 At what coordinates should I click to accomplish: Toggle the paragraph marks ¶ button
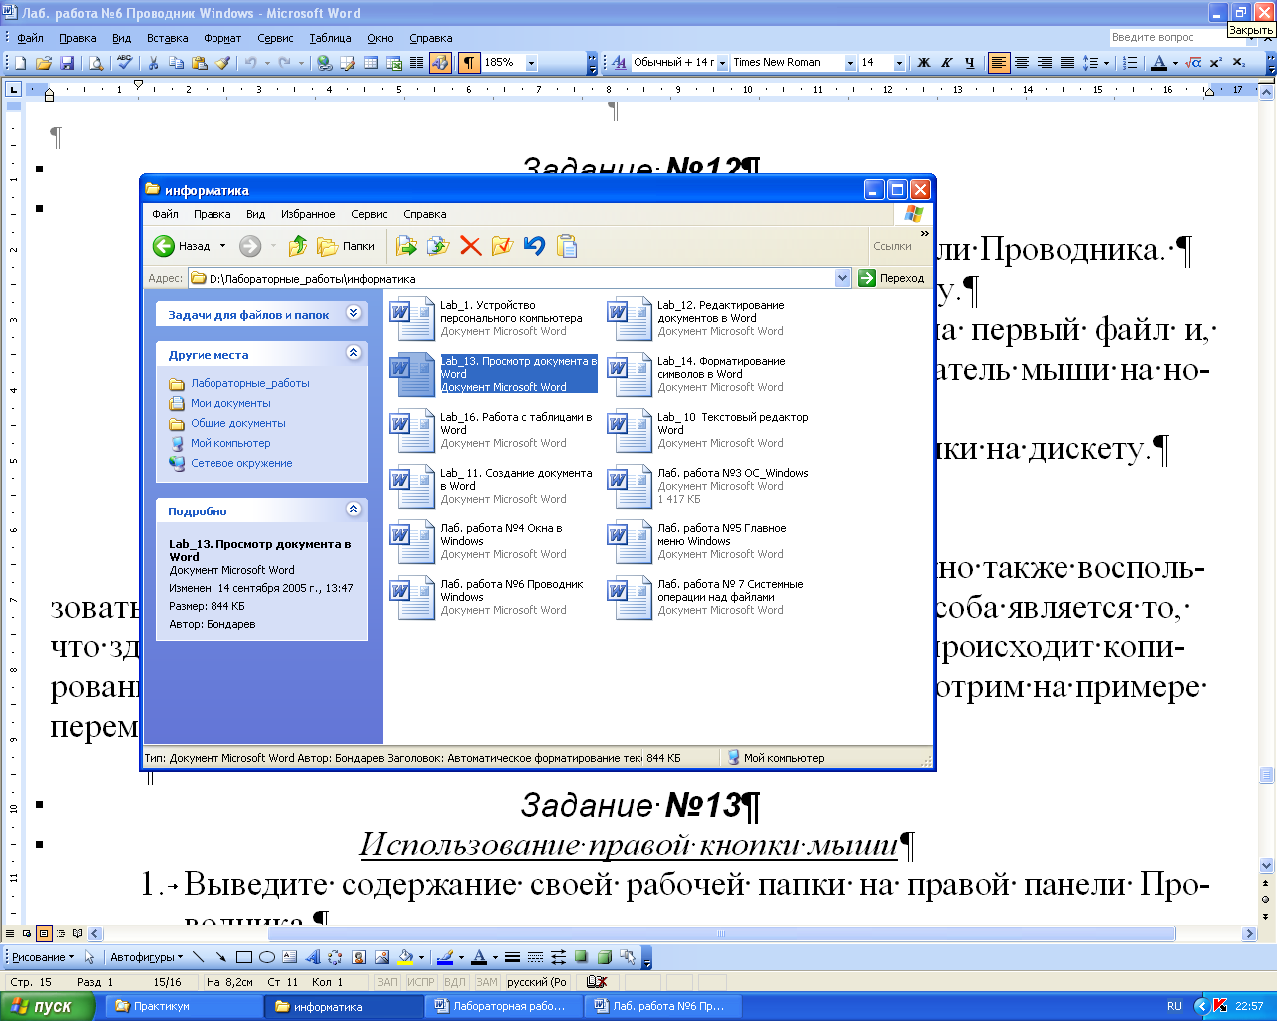tap(469, 63)
